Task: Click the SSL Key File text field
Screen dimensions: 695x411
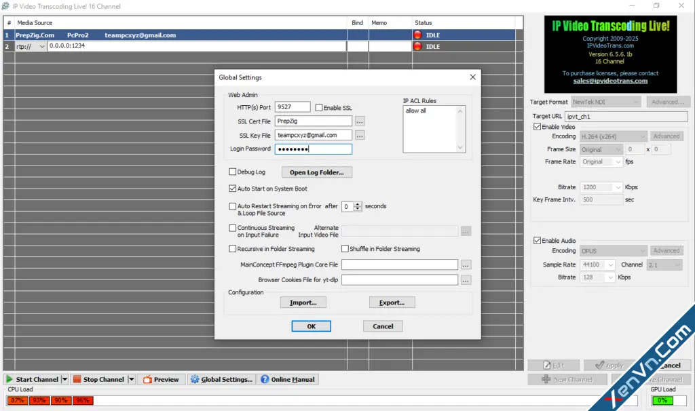Action: pyautogui.click(x=314, y=136)
